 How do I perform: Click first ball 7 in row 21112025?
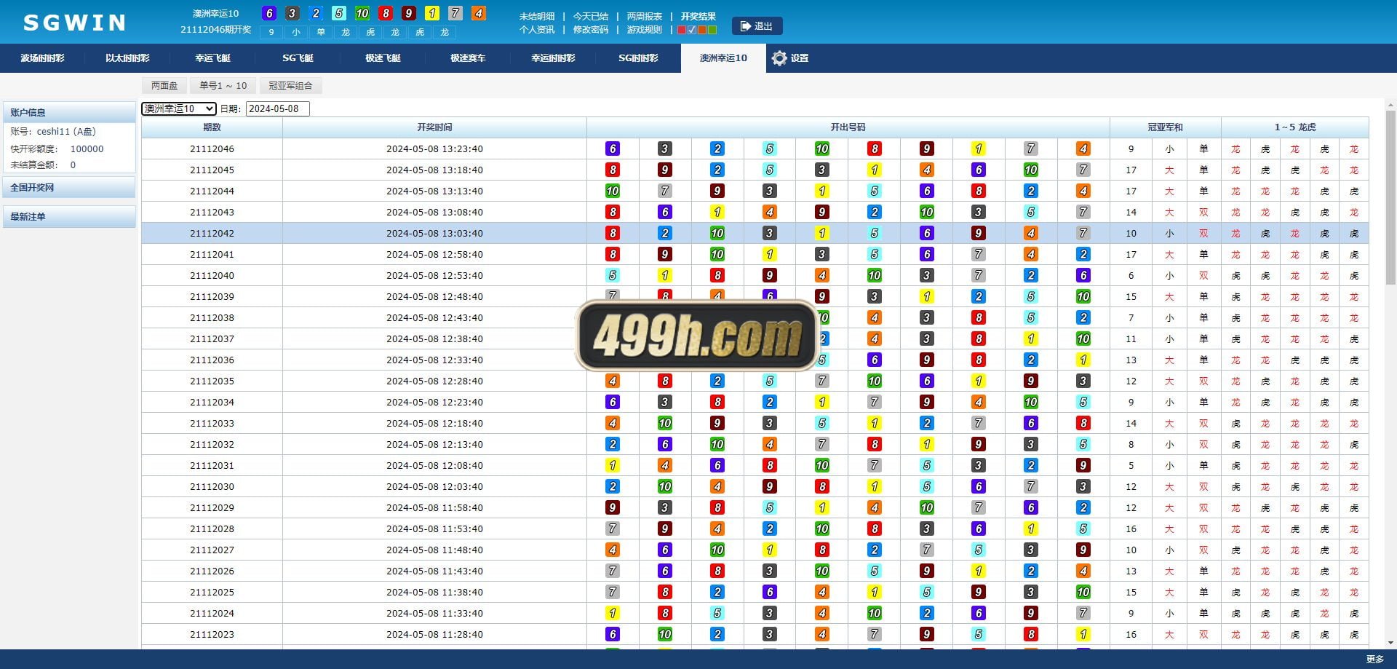point(613,592)
